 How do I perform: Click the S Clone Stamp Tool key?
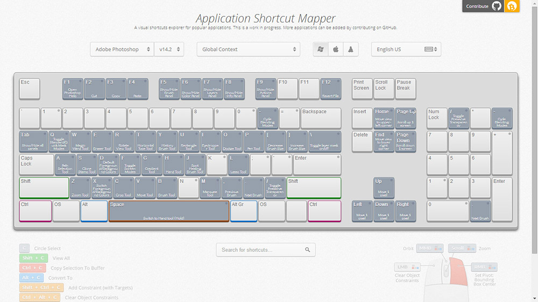(87, 164)
